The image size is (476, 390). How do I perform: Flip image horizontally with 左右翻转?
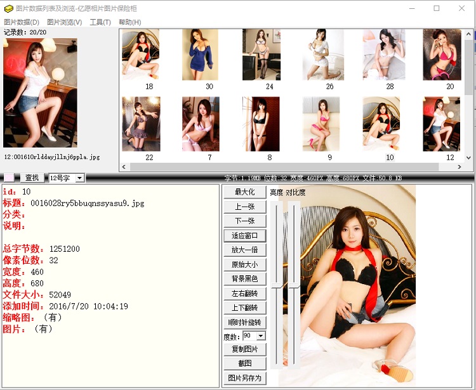click(x=244, y=294)
